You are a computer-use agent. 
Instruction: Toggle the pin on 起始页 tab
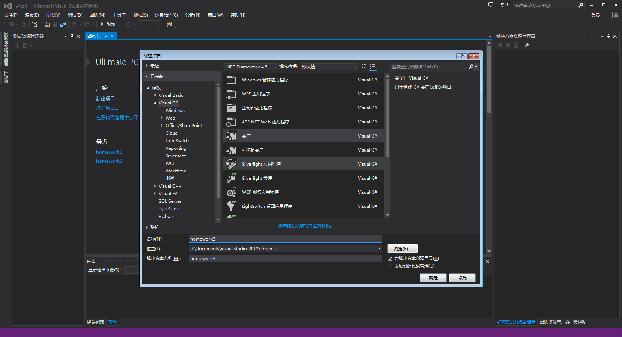[x=105, y=36]
